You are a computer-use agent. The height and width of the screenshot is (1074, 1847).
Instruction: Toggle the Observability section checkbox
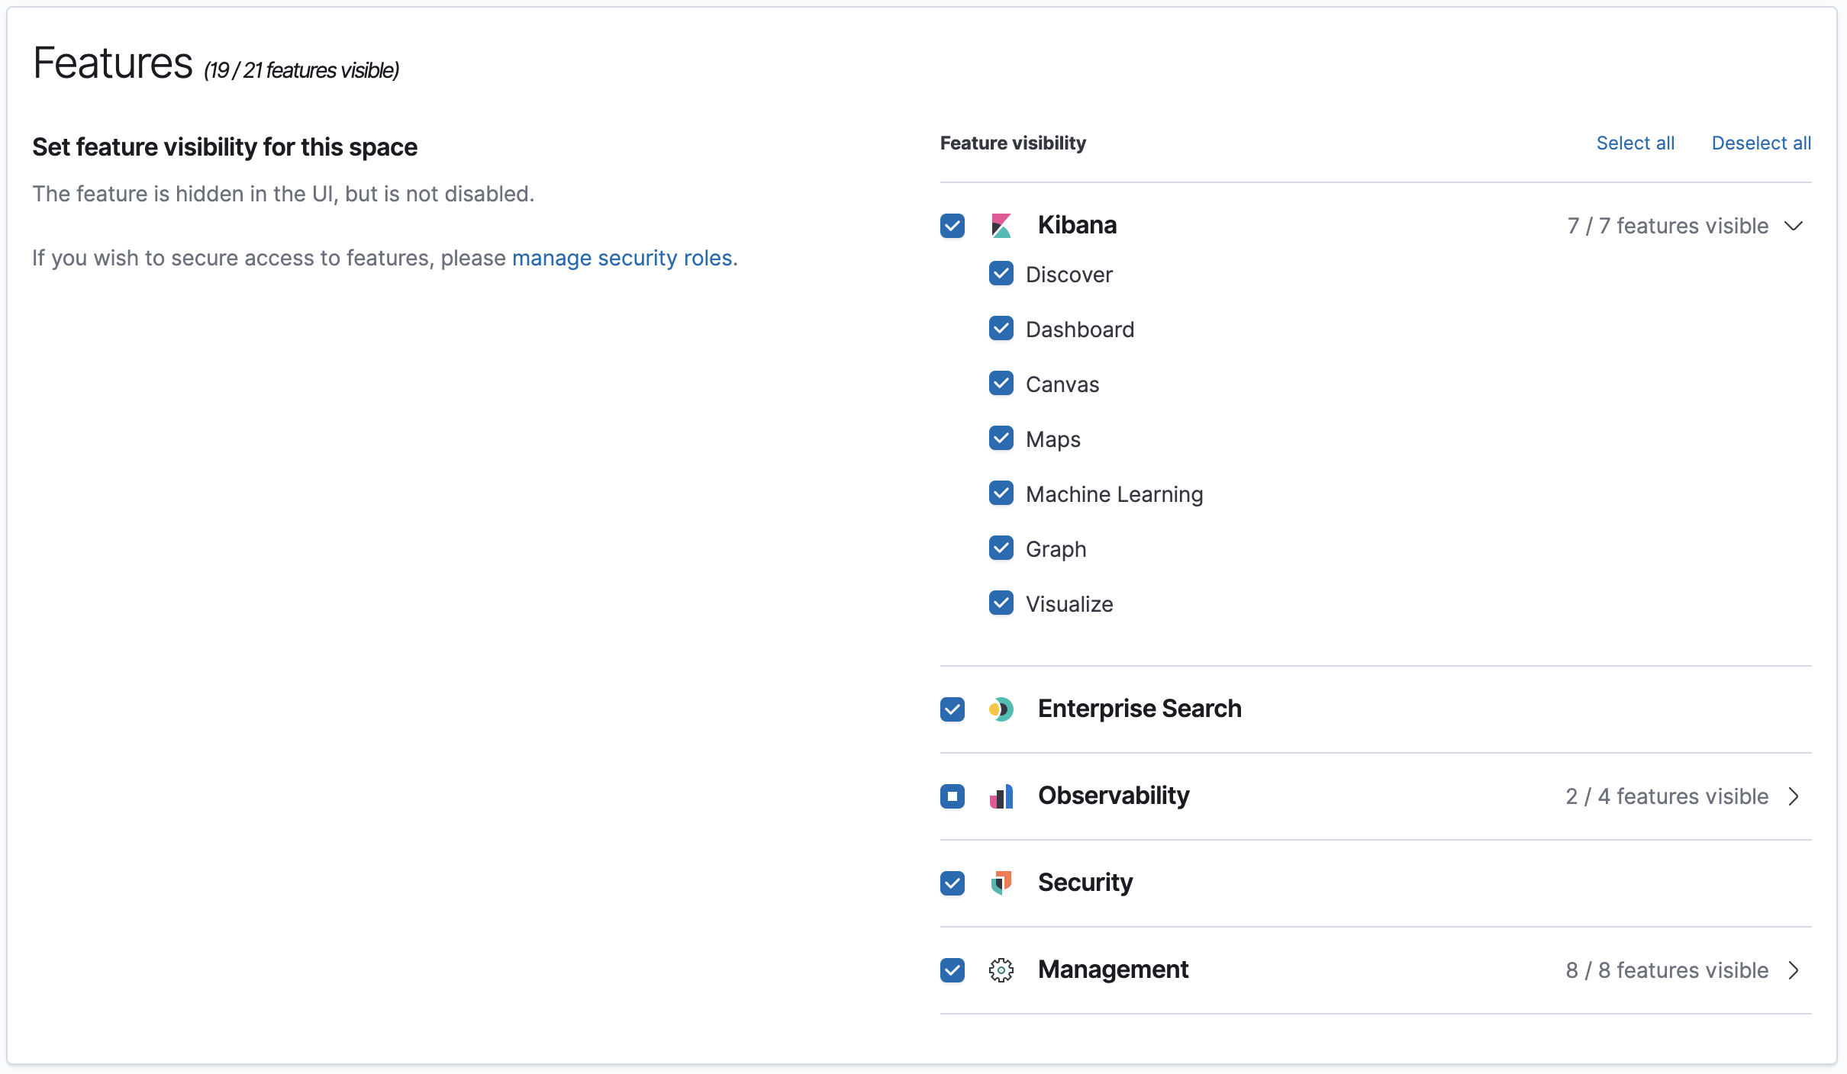954,796
